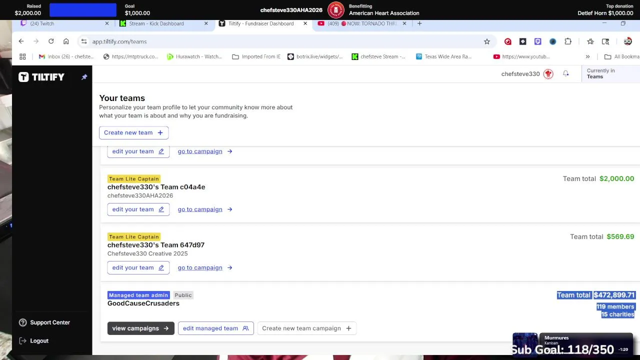Viewport: 640px width, 360px height.
Task: Open the Hurawatch bookmark
Action: point(194,56)
